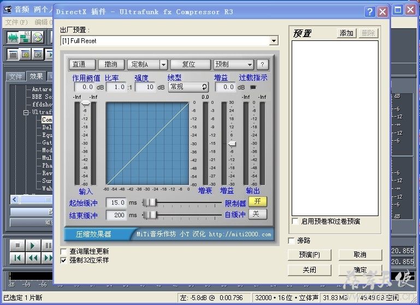The width and height of the screenshot is (420, 305).
Task: Click the 比率 ratio value field
Action: pos(116,87)
